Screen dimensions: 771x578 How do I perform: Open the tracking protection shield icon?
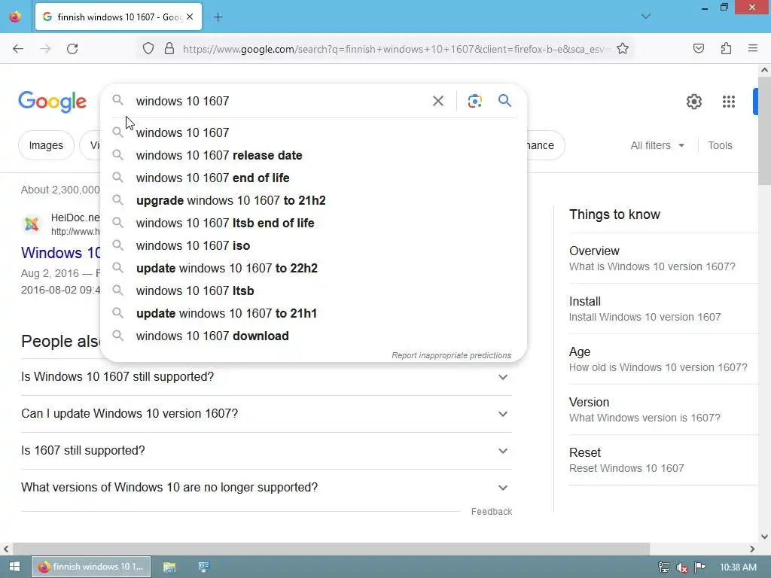pos(148,49)
